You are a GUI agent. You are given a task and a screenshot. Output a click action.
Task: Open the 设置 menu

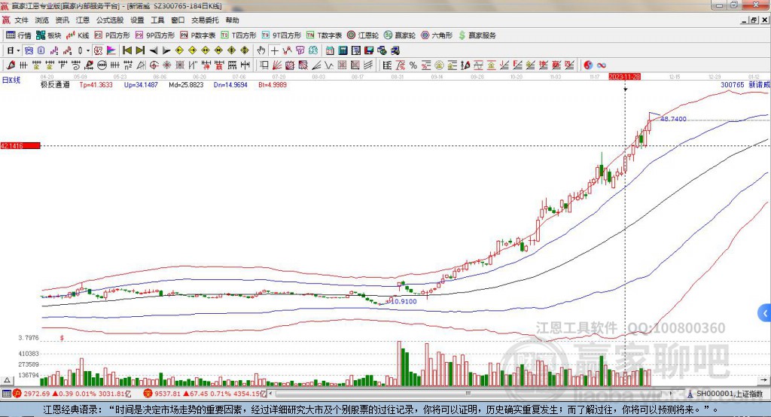[x=137, y=20]
